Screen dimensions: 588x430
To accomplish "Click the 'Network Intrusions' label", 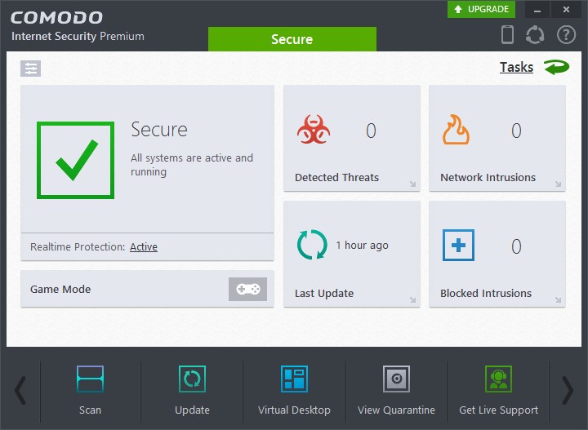I will click(488, 178).
